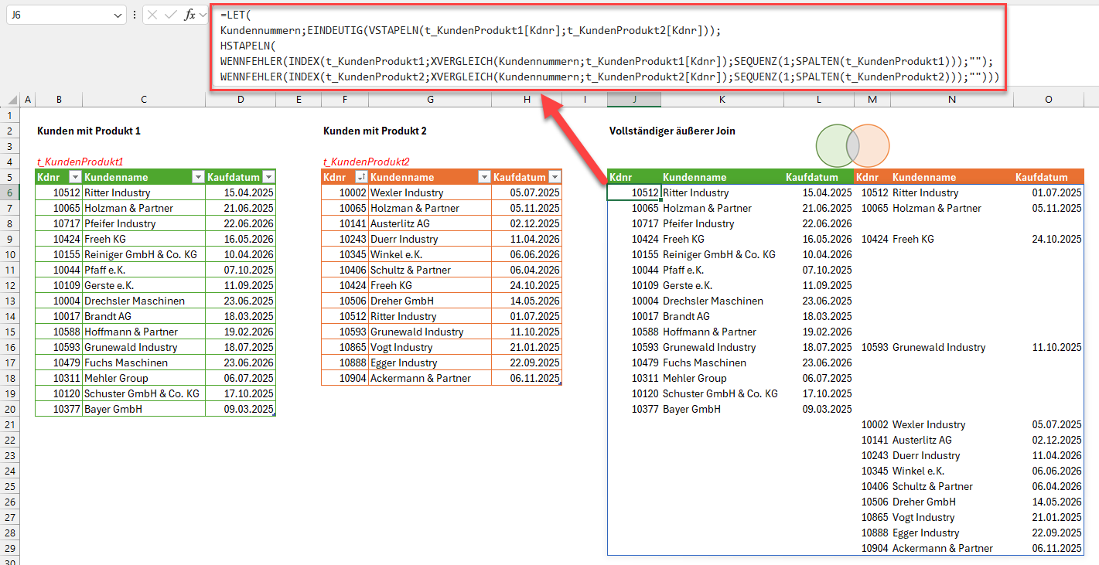The image size is (1099, 565).
Task: Click 'Reiniger GmbH & Co. KG' in column C
Action: point(141,254)
